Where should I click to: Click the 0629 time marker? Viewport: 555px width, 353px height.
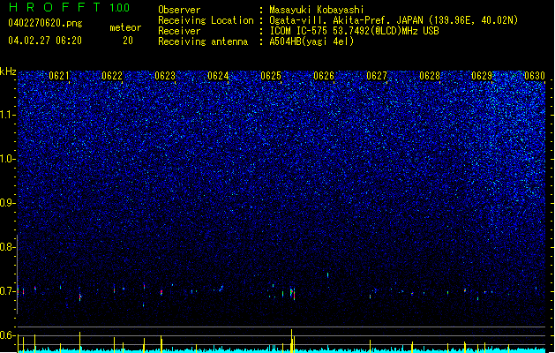tap(482, 76)
